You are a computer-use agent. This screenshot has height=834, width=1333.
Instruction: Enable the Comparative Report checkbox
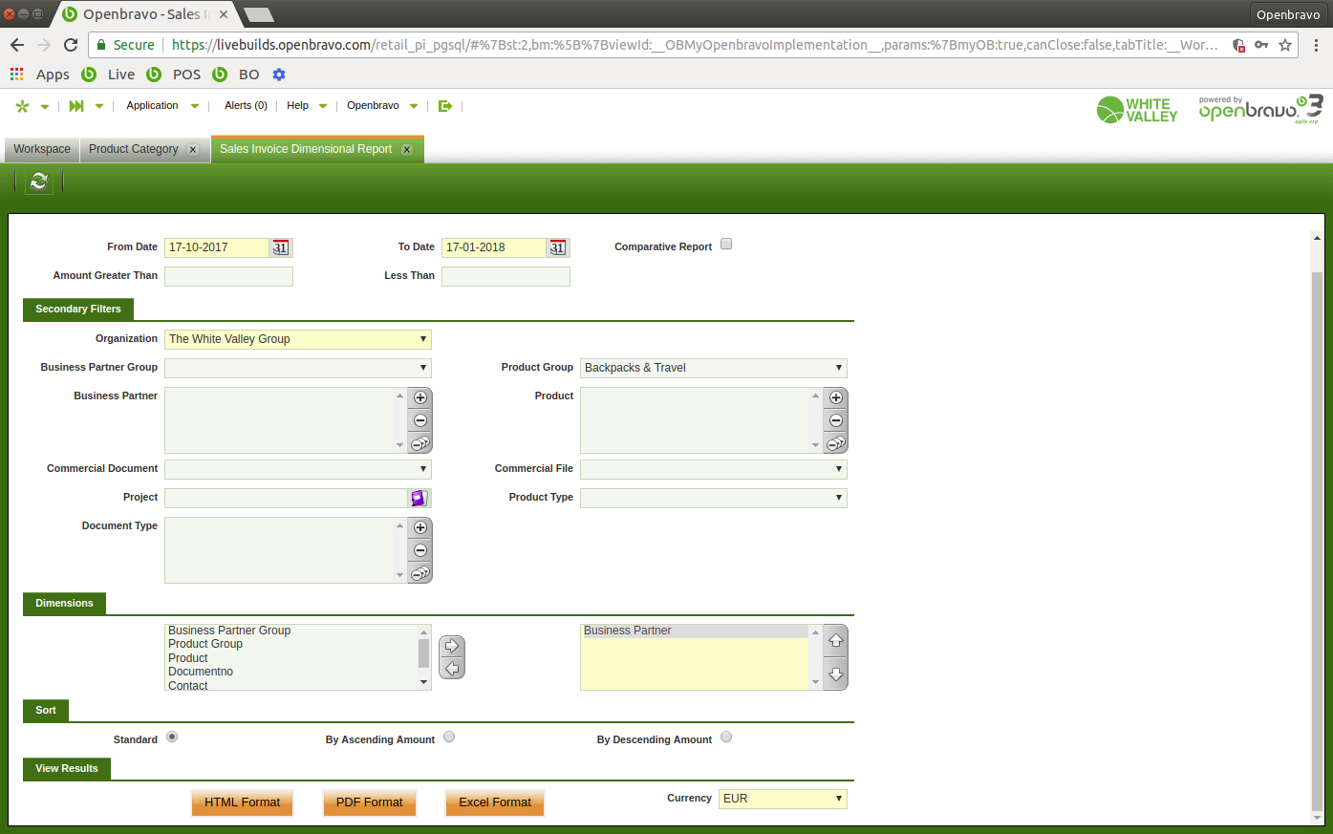726,245
